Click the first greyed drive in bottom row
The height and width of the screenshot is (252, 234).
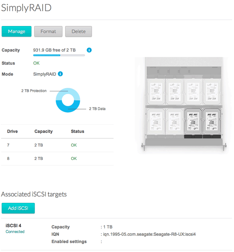tap(156, 122)
